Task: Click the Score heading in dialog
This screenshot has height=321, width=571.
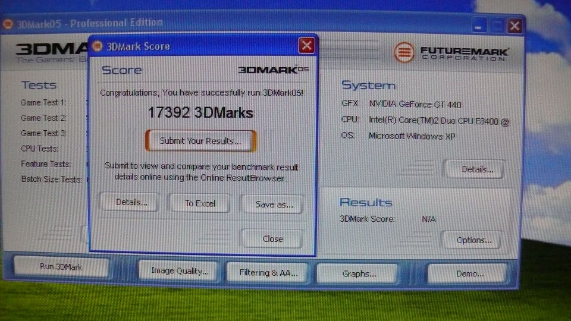Action: click(x=121, y=70)
